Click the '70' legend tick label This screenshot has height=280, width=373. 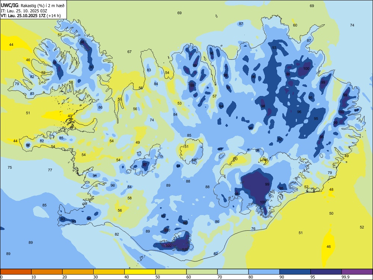coord(220,277)
